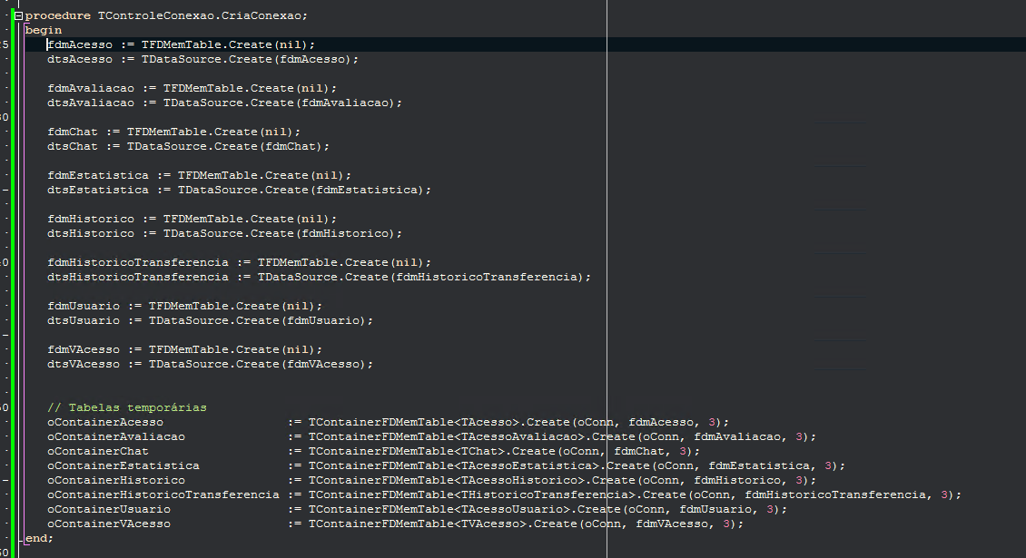Click the fdmAvaliacao := TFDMemTable.Create(nil) line
The height and width of the screenshot is (558, 1026).
(x=192, y=88)
